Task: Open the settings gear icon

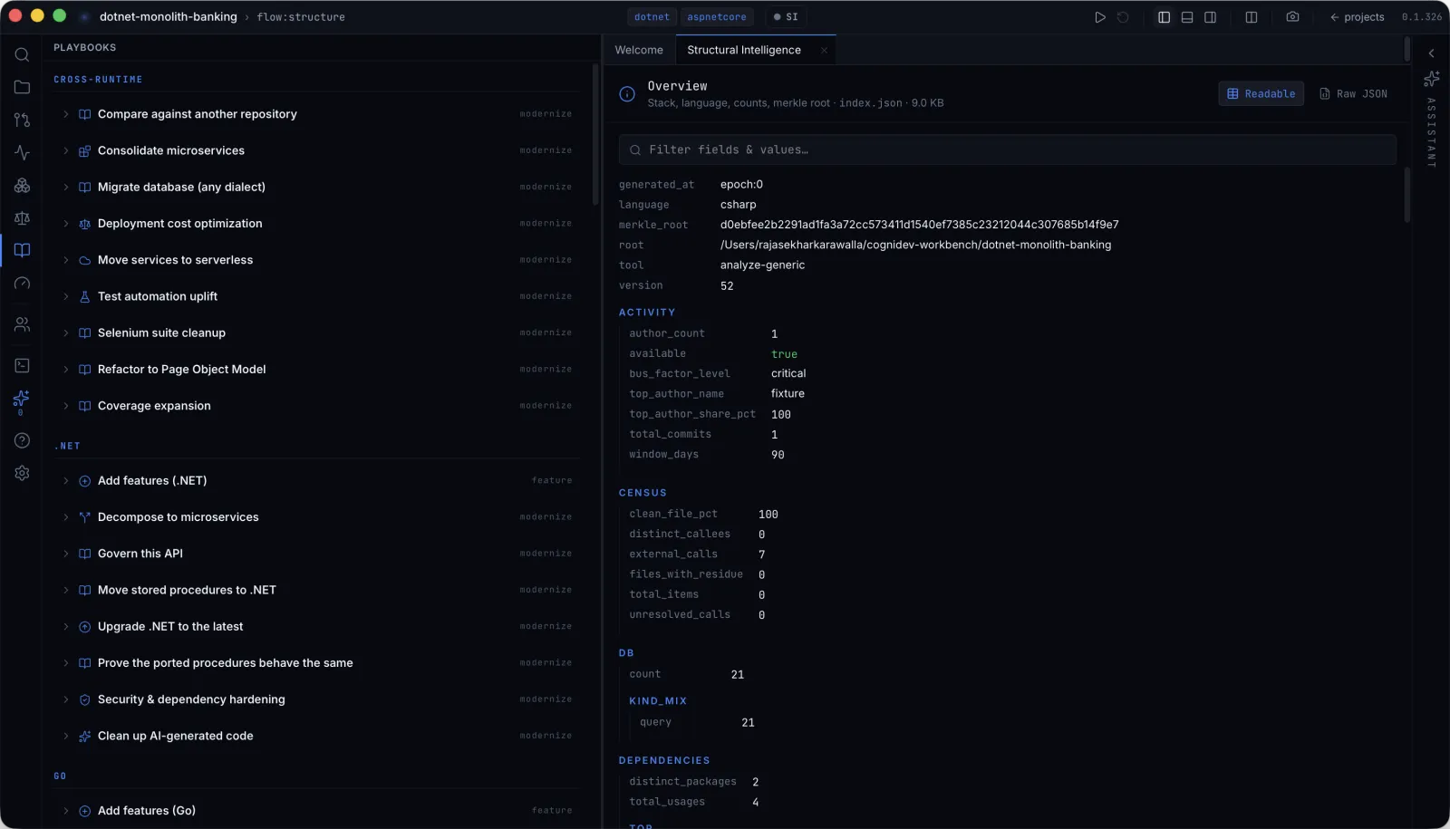Action: 22,473
